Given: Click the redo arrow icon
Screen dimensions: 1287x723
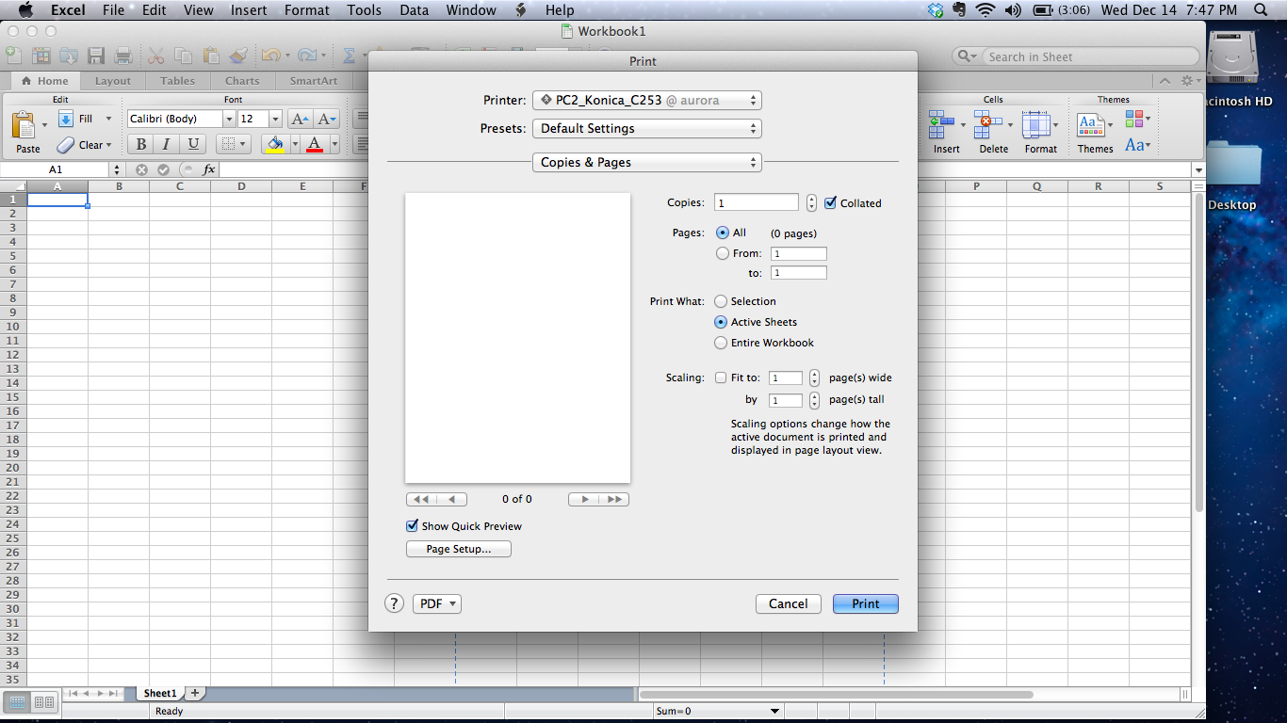Looking at the screenshot, I should [306, 56].
